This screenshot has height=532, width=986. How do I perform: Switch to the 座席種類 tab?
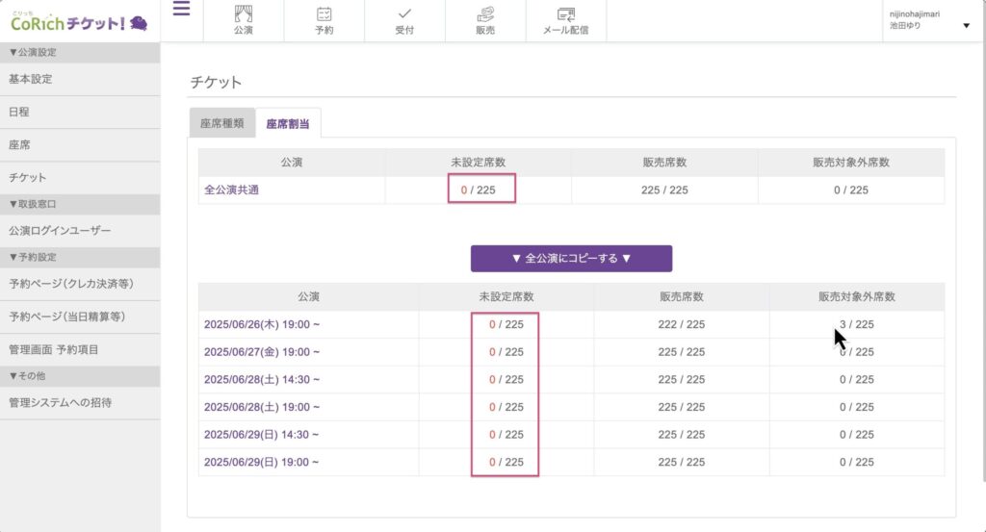(221, 123)
